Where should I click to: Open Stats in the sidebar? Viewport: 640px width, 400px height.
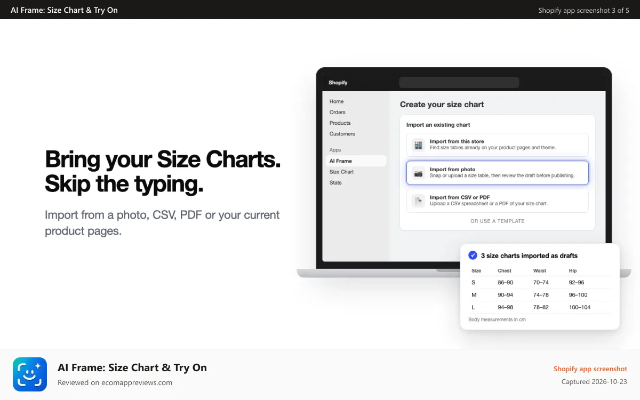[x=335, y=182]
